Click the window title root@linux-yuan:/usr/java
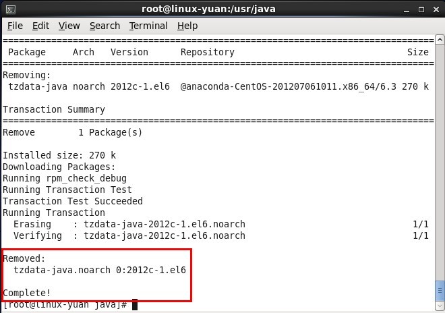The image size is (445, 313). point(208,9)
